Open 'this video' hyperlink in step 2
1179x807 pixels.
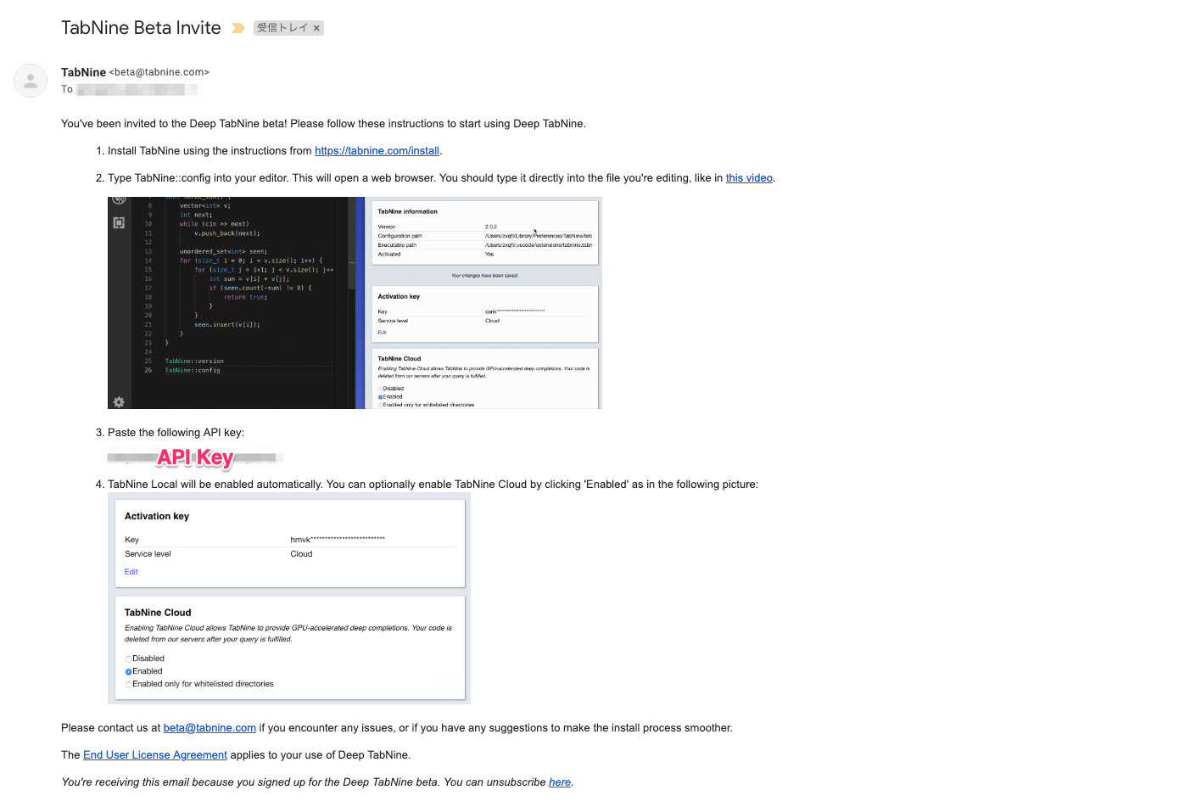click(x=748, y=177)
